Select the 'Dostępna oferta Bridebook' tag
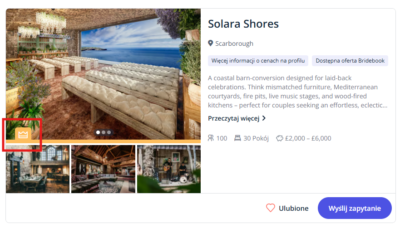Viewport: 400px width, 228px height. 350,61
